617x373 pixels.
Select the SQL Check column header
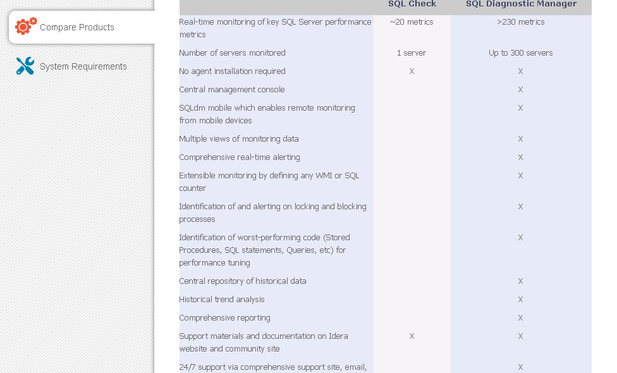tap(412, 4)
